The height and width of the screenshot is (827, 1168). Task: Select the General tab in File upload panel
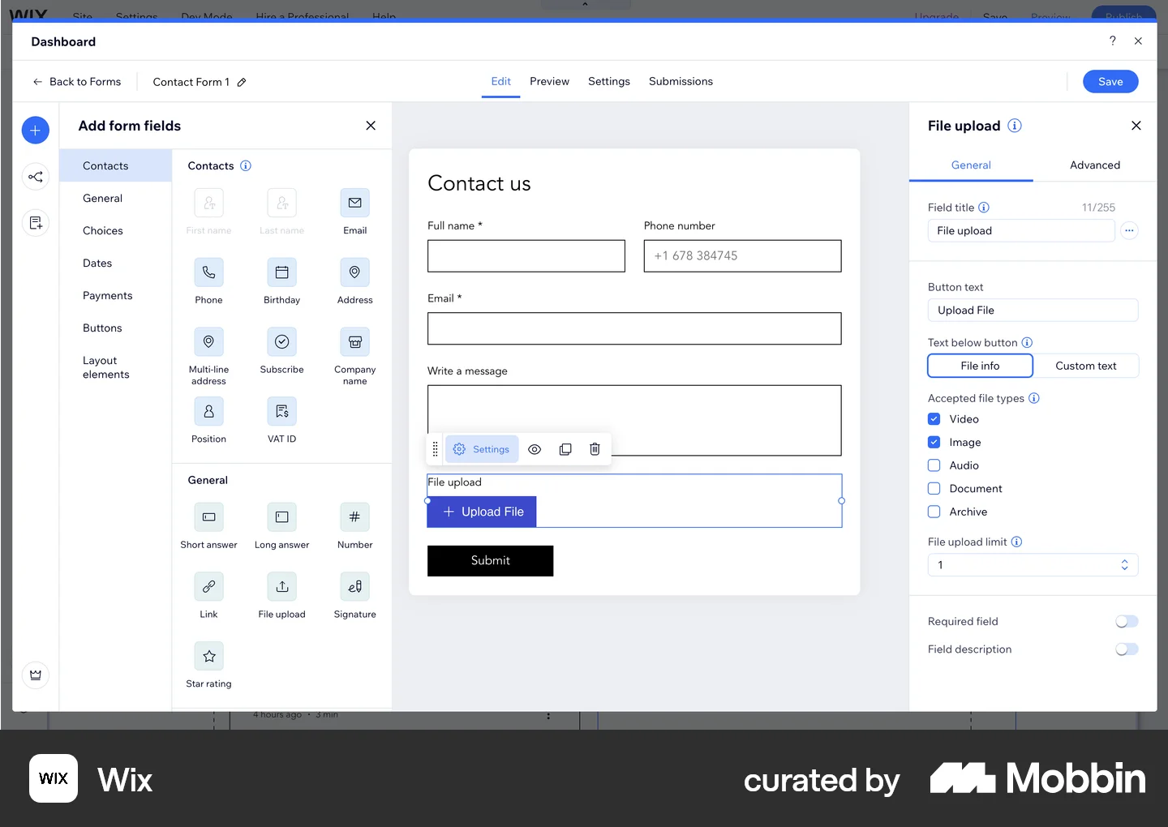coord(971,165)
